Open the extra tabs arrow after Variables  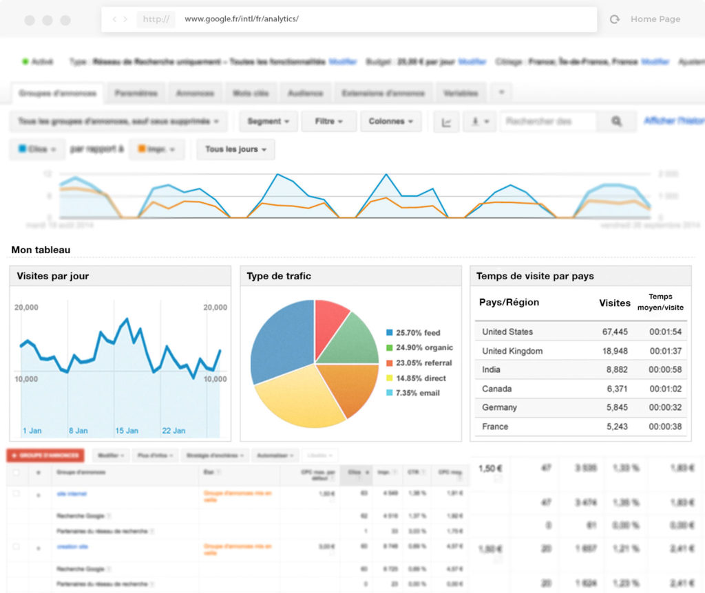pos(501,92)
